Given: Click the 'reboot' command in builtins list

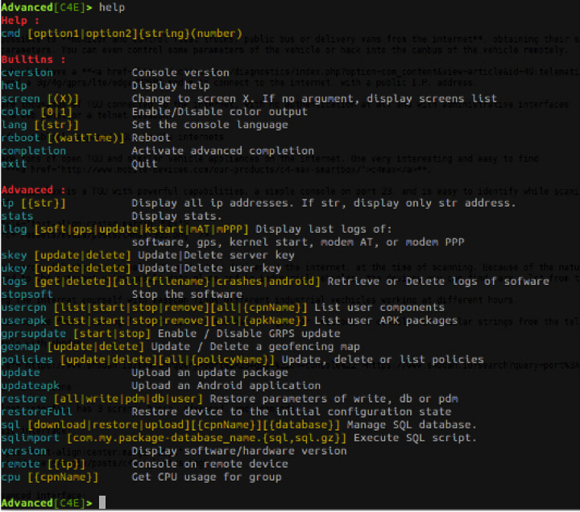Looking at the screenshot, I should pyautogui.click(x=20, y=138).
